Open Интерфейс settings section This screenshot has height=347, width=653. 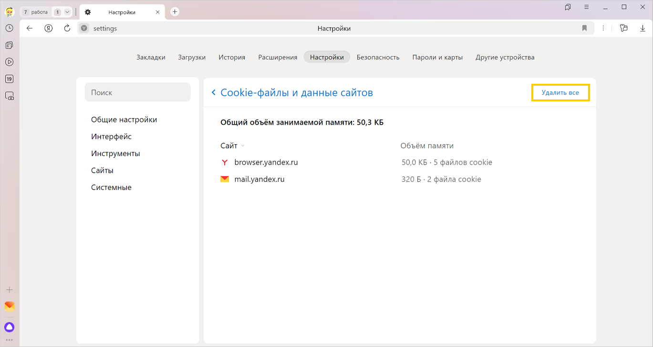(x=111, y=137)
